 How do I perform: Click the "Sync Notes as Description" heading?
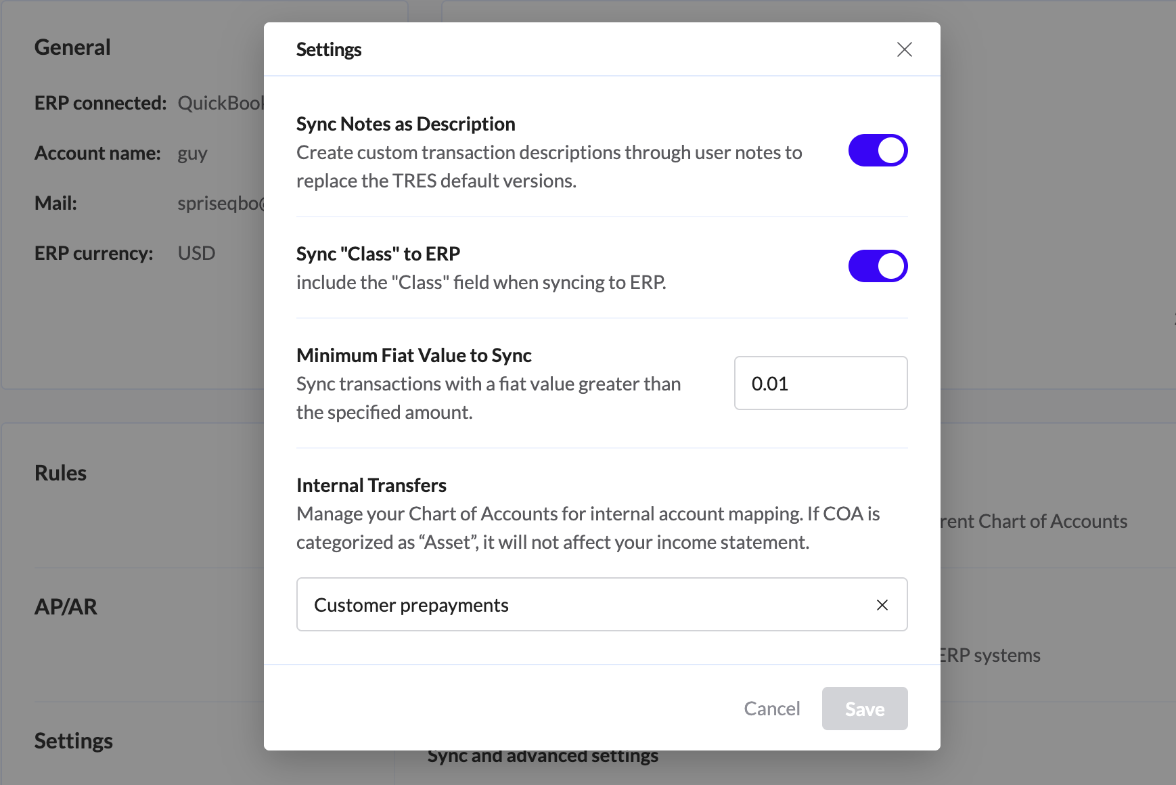pyautogui.click(x=405, y=124)
